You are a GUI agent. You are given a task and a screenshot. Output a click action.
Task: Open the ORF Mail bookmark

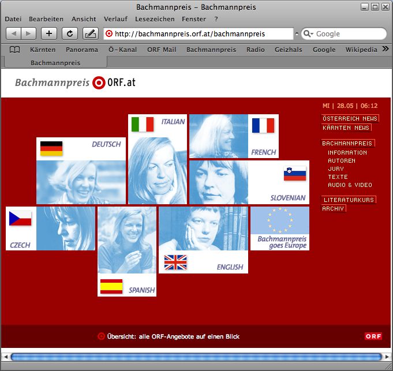(162, 50)
